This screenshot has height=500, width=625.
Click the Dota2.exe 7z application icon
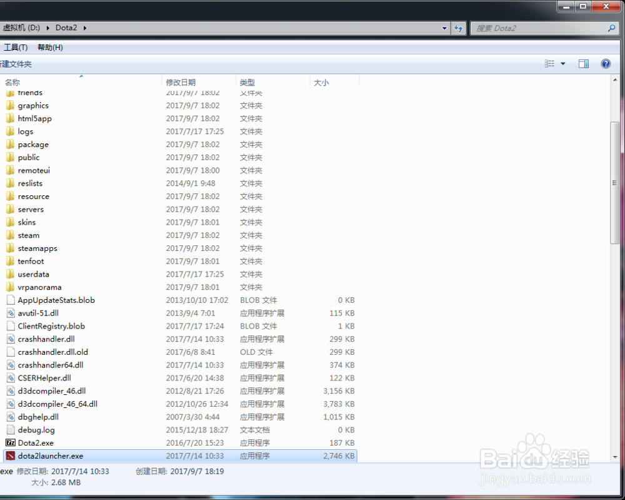11,442
